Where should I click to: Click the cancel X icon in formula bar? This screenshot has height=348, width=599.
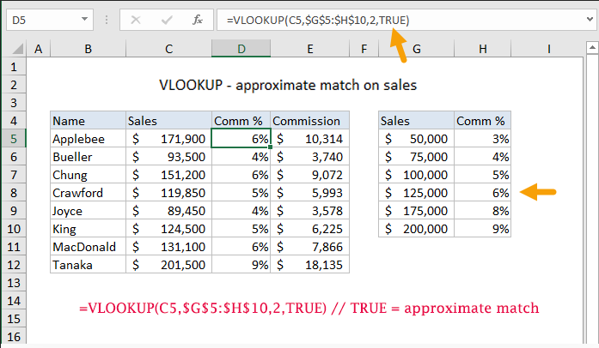pyautogui.click(x=135, y=19)
